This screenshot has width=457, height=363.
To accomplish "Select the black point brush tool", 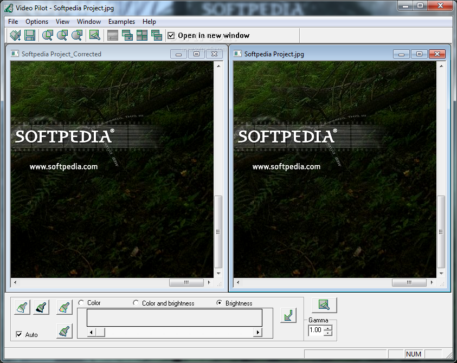I will tap(41, 307).
